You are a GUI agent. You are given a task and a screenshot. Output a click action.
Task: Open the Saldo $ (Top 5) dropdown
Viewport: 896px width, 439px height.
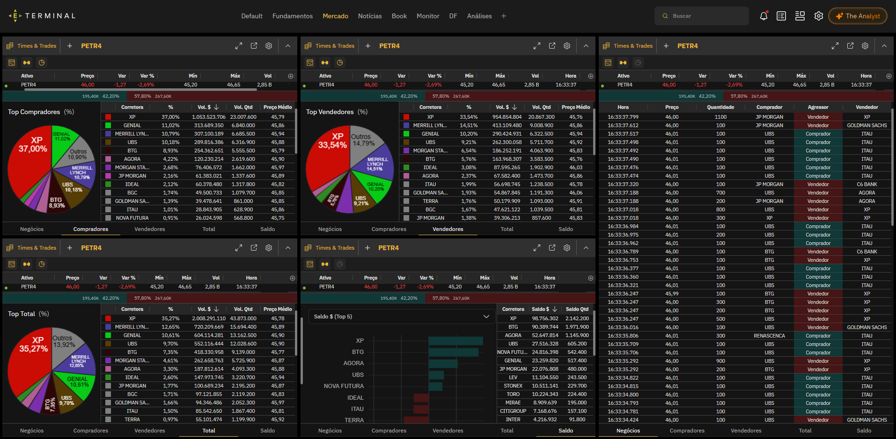tap(402, 317)
